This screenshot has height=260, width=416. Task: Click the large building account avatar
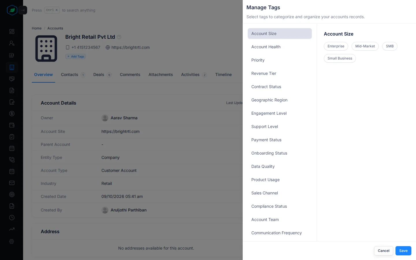click(46, 49)
